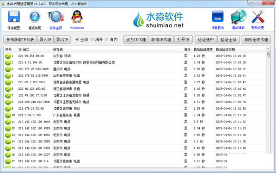
Task: Open the 自动换IP monitor icon
Action: (x=239, y=17)
